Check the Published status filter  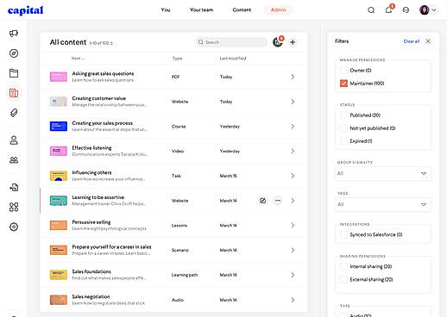pyautogui.click(x=343, y=115)
